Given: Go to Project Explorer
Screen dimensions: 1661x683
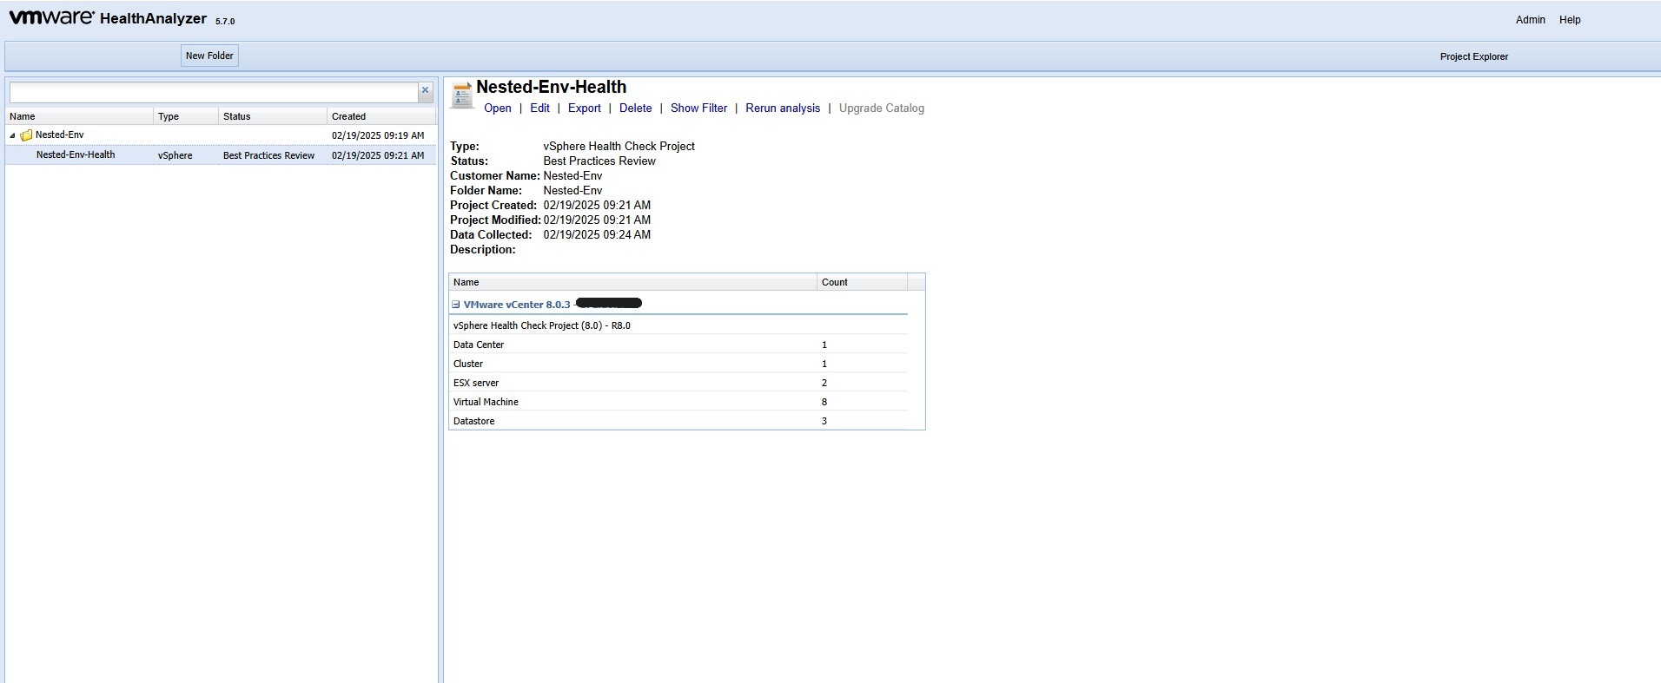Looking at the screenshot, I should click(1473, 56).
